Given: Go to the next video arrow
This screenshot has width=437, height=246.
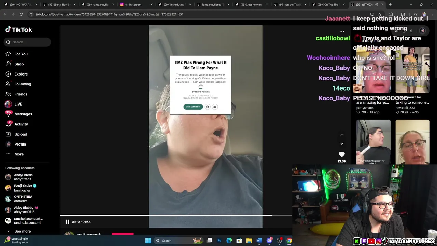Looking at the screenshot, I should click(x=342, y=143).
